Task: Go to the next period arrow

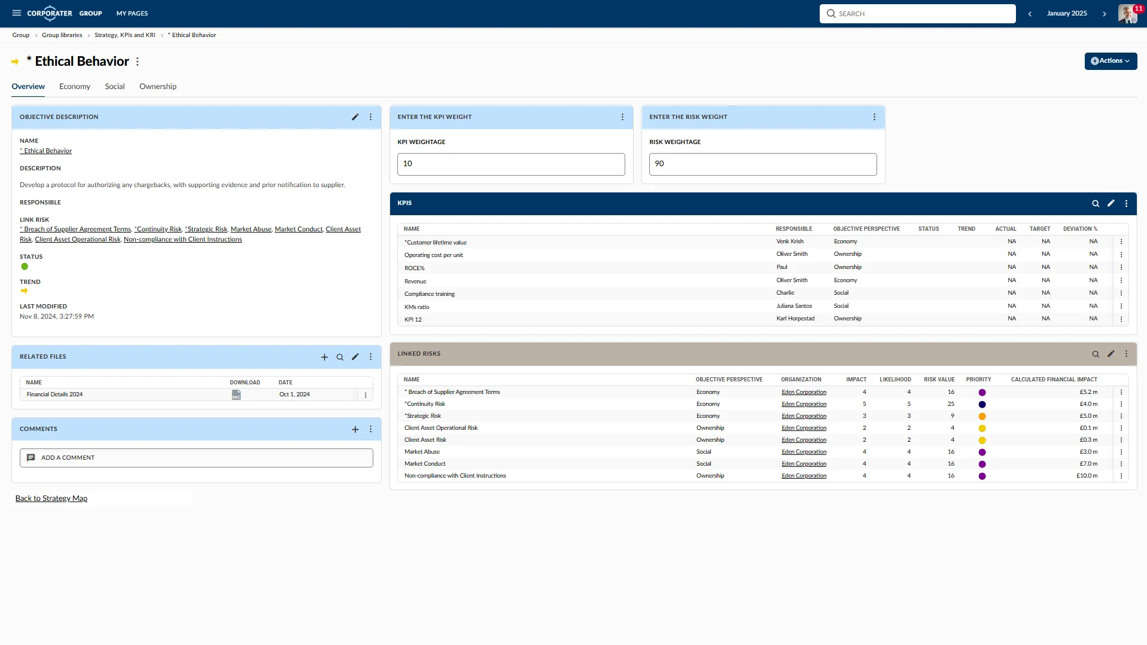Action: point(1105,14)
